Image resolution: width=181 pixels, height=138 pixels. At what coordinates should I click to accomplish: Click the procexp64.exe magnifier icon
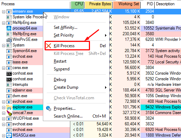point(9,28)
